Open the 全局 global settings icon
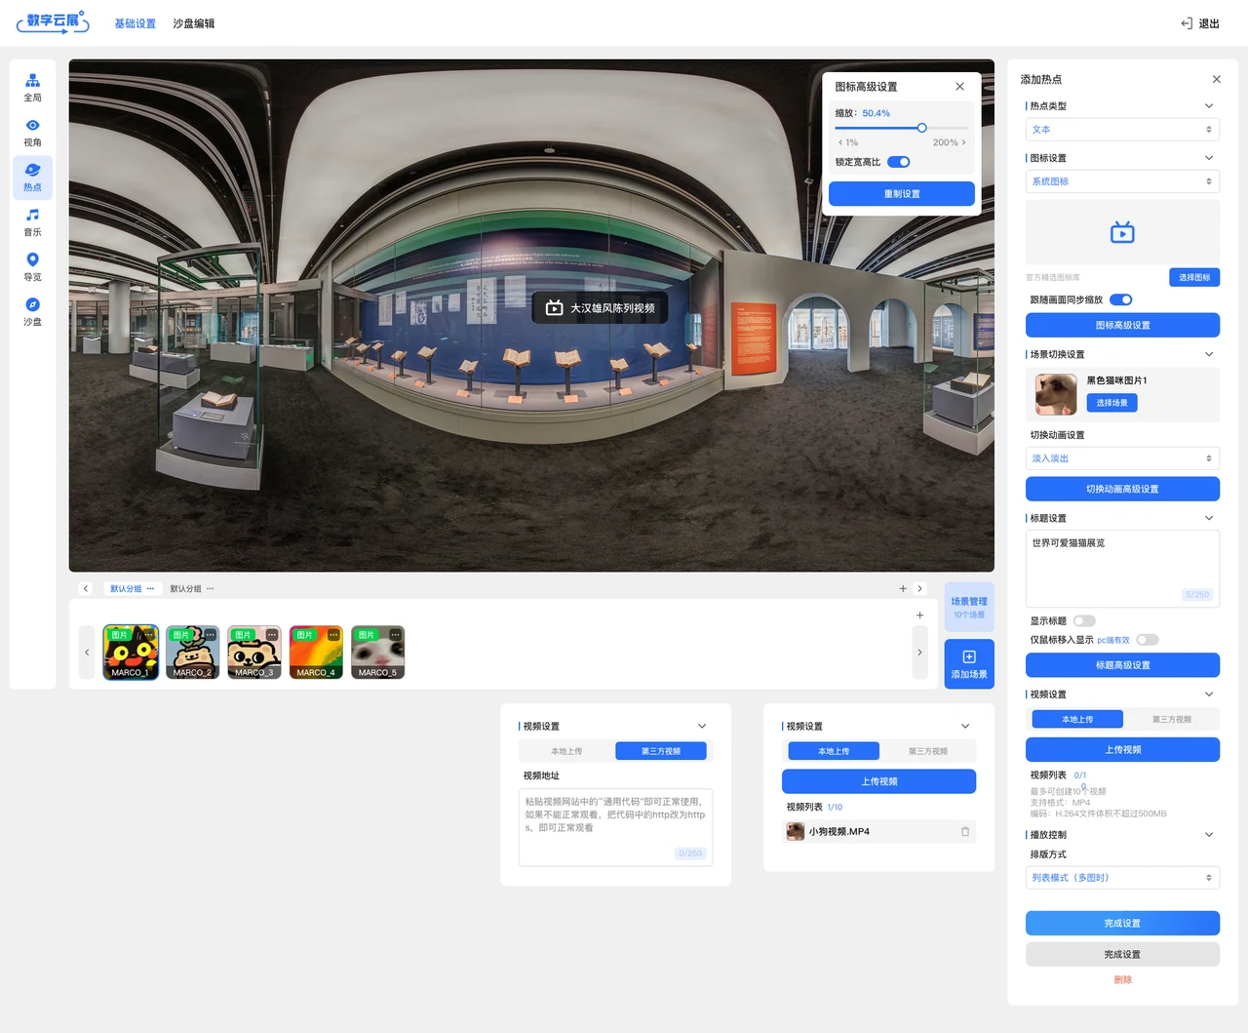The width and height of the screenshot is (1248, 1033). coord(32,87)
